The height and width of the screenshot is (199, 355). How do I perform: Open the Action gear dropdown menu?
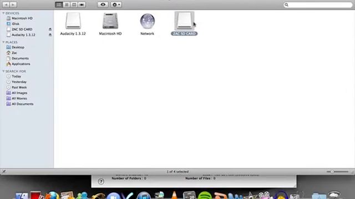[x=116, y=4]
